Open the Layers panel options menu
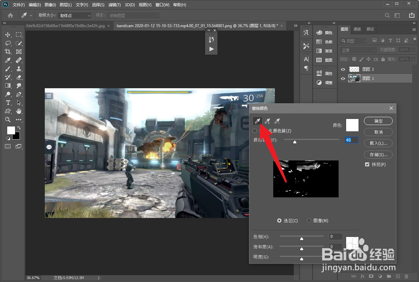 coord(414,29)
